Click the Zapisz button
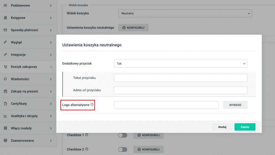275x155 pixels. 245,127
